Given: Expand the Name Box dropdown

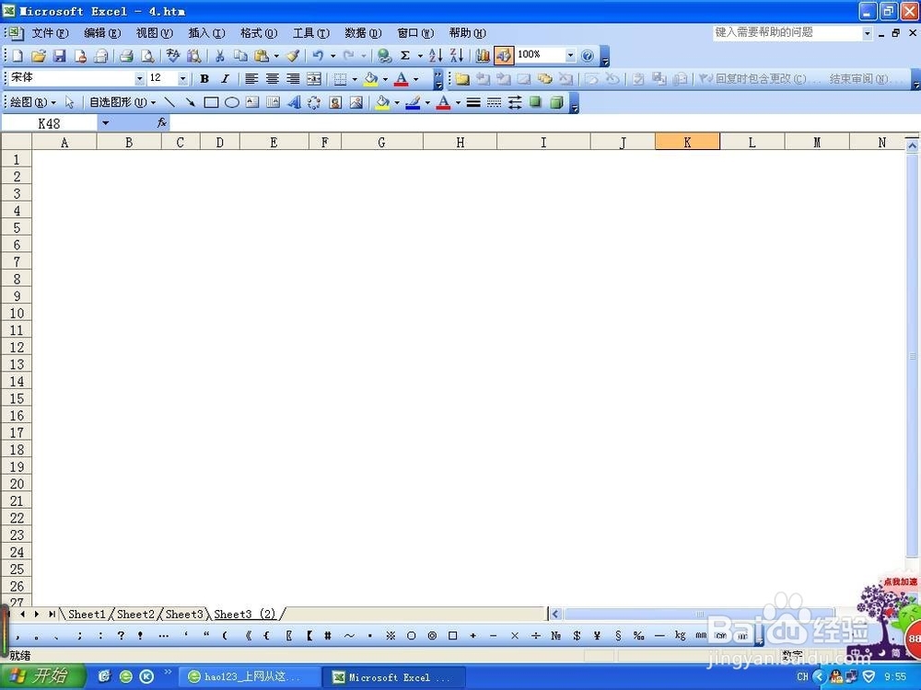Looking at the screenshot, I should pyautogui.click(x=105, y=123).
